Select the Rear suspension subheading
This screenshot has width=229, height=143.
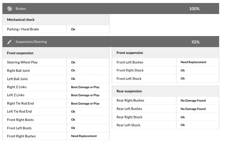(129, 91)
